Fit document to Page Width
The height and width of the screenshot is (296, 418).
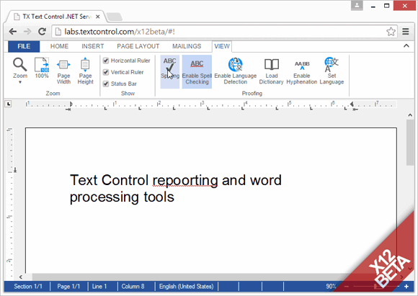pos(63,71)
